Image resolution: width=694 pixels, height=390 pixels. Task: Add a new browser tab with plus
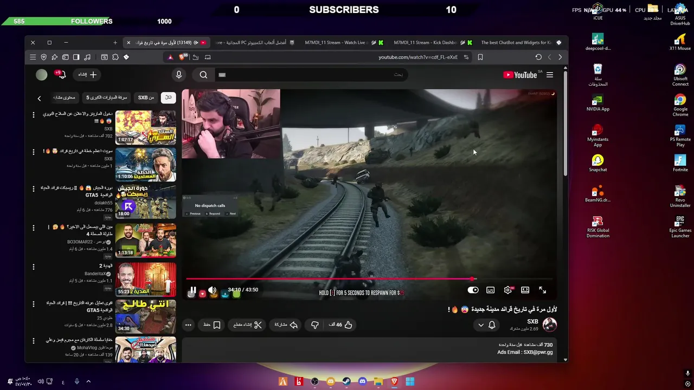pos(115,42)
